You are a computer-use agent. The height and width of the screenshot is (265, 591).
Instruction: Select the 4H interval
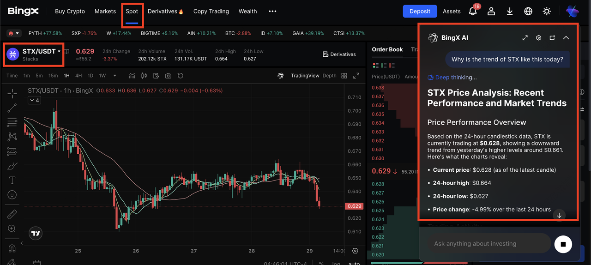[78, 76]
